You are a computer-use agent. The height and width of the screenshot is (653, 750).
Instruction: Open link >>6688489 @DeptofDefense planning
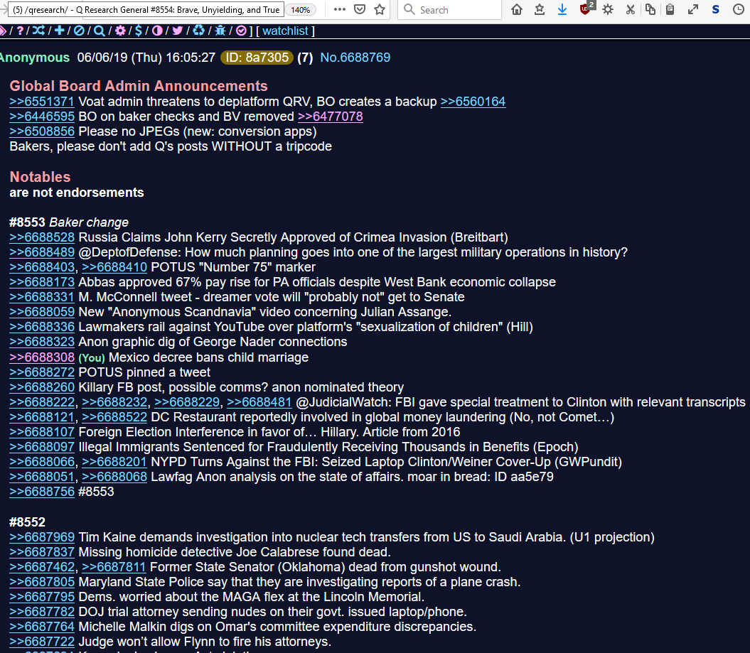point(42,252)
